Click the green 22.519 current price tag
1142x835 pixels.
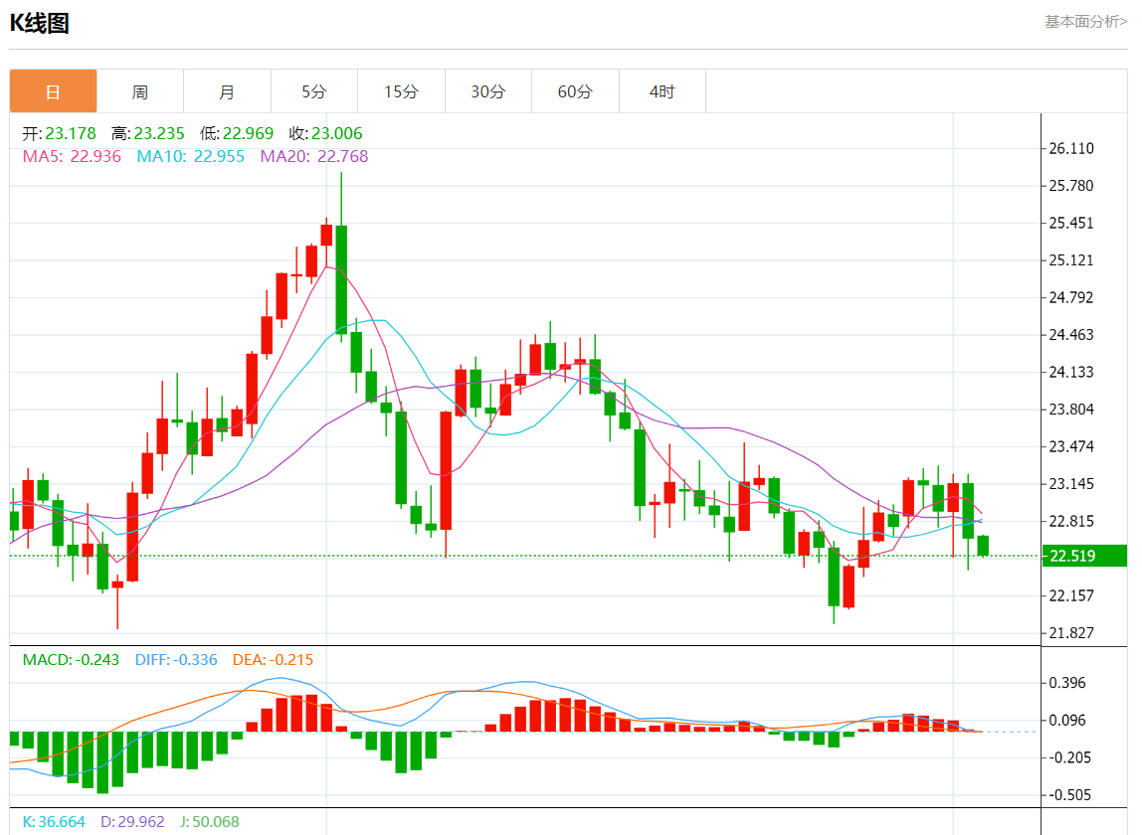point(1082,556)
